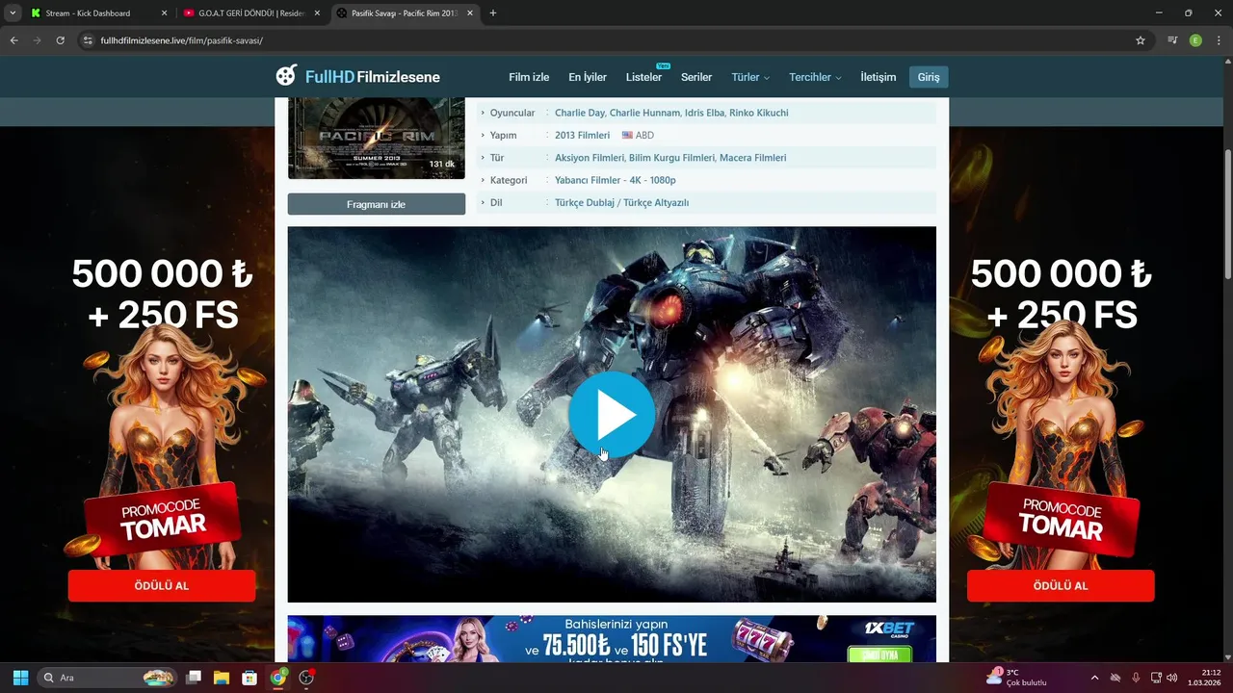Image resolution: width=1233 pixels, height=693 pixels.
Task: Go back to the previous browser page
Action: pos(13,40)
